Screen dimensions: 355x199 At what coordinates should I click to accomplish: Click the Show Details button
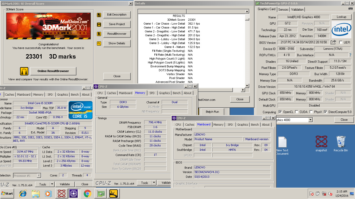tap(117, 44)
